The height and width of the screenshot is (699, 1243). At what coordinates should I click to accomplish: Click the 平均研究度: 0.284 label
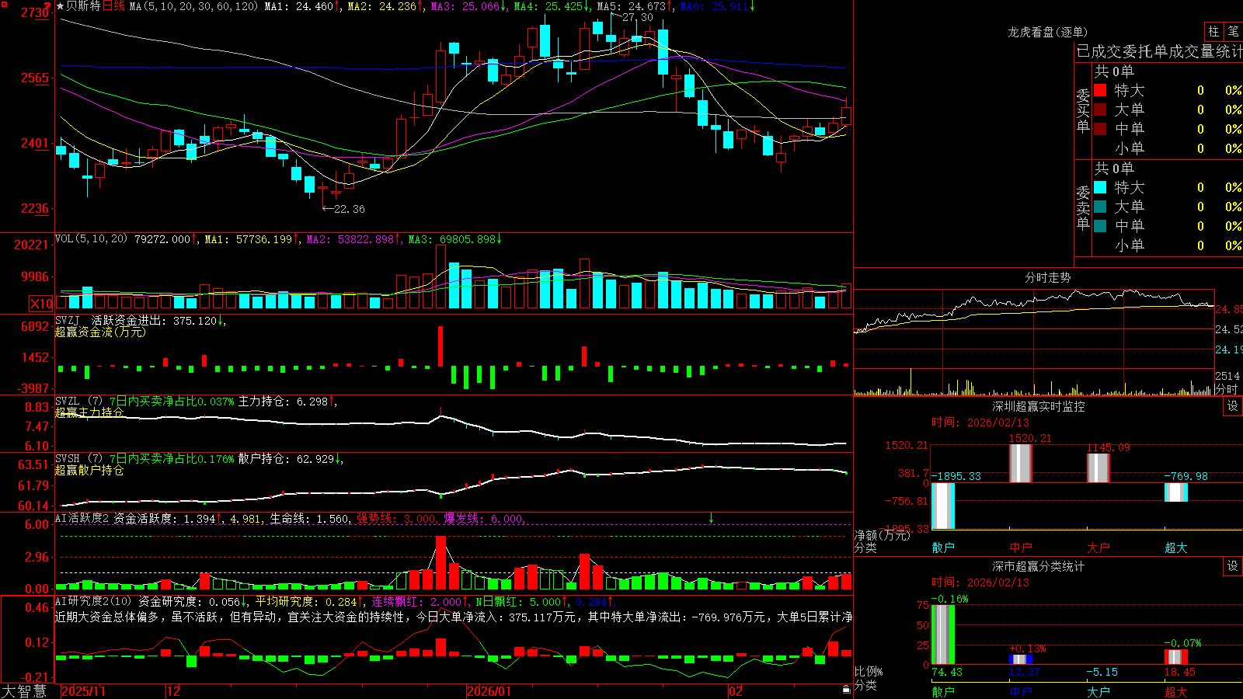(x=308, y=602)
